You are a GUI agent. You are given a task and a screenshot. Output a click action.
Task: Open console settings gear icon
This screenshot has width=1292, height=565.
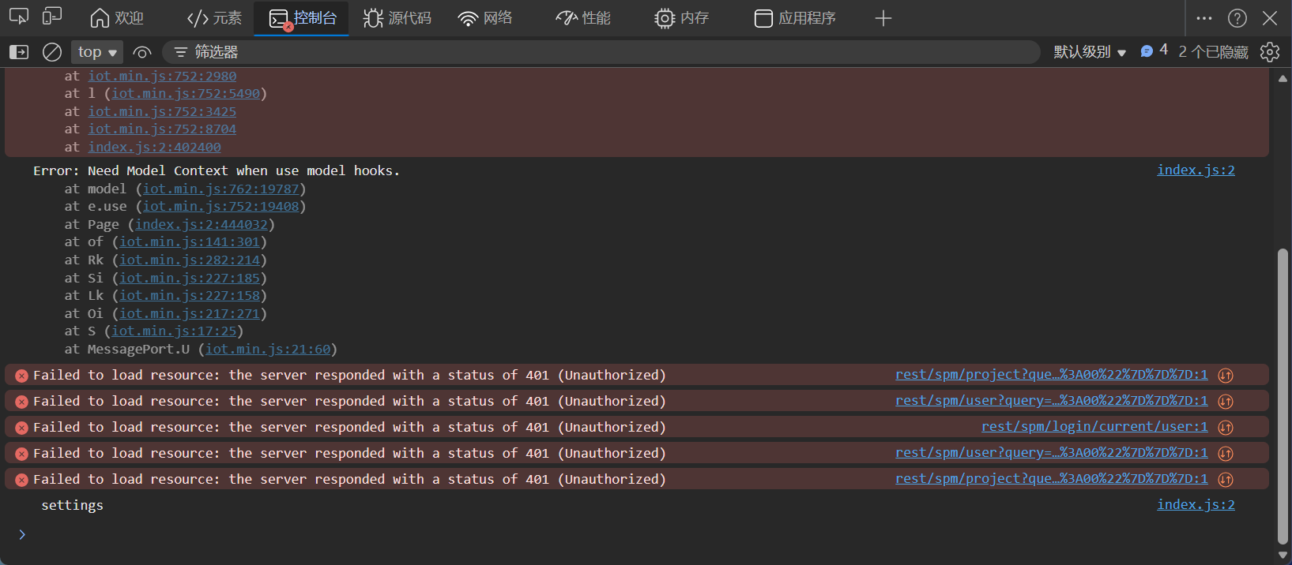tap(1270, 52)
